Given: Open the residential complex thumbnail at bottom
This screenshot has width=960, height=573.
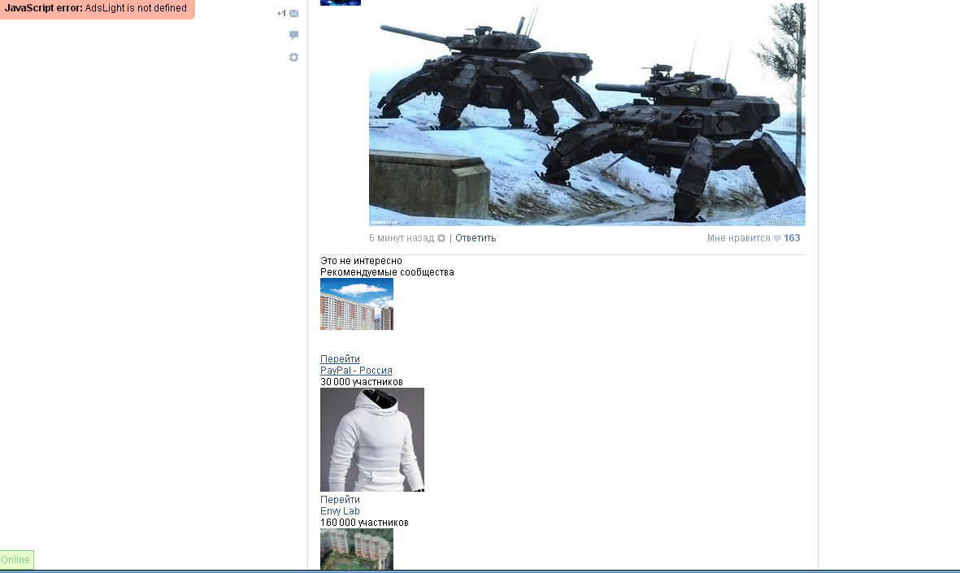Looking at the screenshot, I should tap(357, 549).
